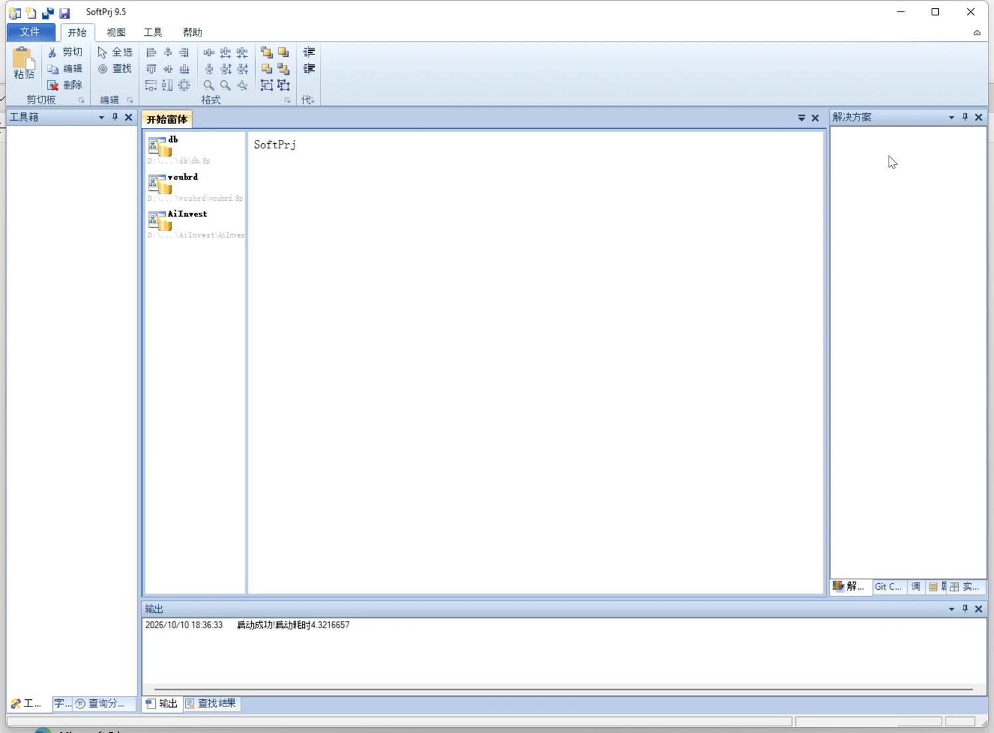This screenshot has height=733, width=994.
Task: Switch to the 帮助 (Help) ribbon tab
Action: click(192, 32)
